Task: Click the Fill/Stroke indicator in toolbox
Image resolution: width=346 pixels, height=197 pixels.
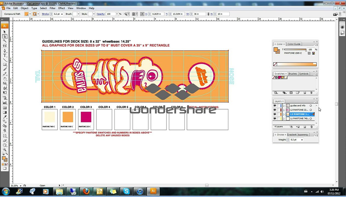Action: coord(5,158)
